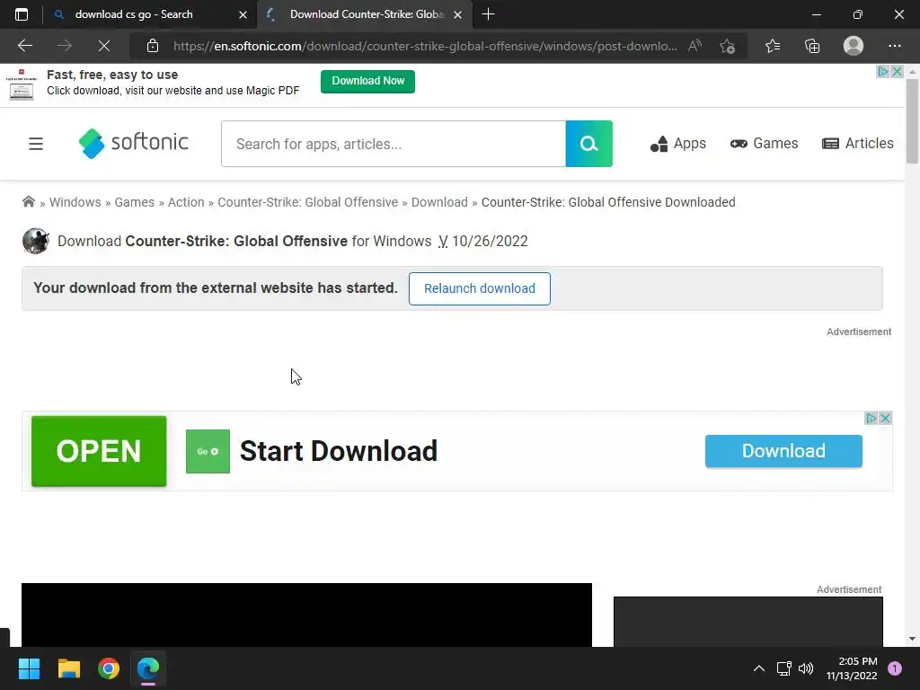The width and height of the screenshot is (920, 690).
Task: Go back to the previous page
Action: [25, 46]
